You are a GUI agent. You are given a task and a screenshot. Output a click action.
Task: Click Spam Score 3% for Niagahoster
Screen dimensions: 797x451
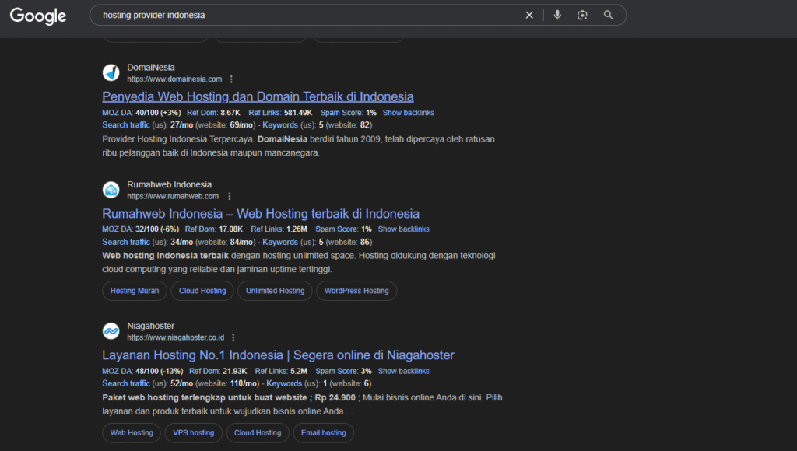pos(343,371)
